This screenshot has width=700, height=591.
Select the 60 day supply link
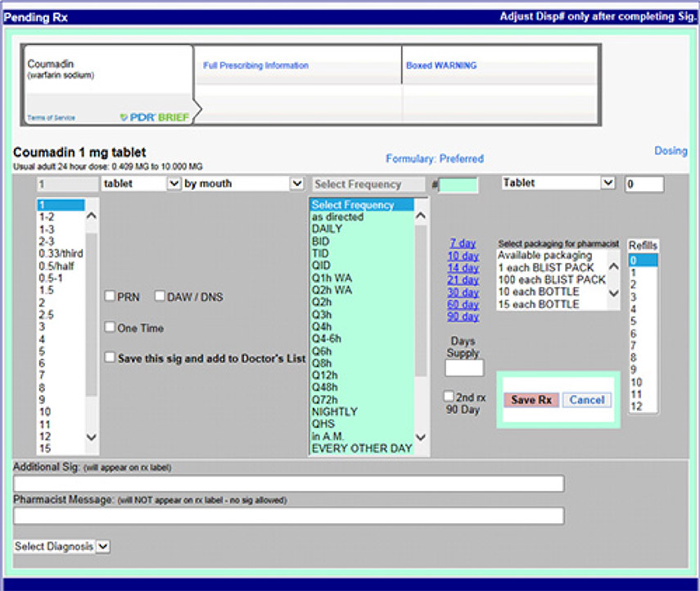[463, 304]
